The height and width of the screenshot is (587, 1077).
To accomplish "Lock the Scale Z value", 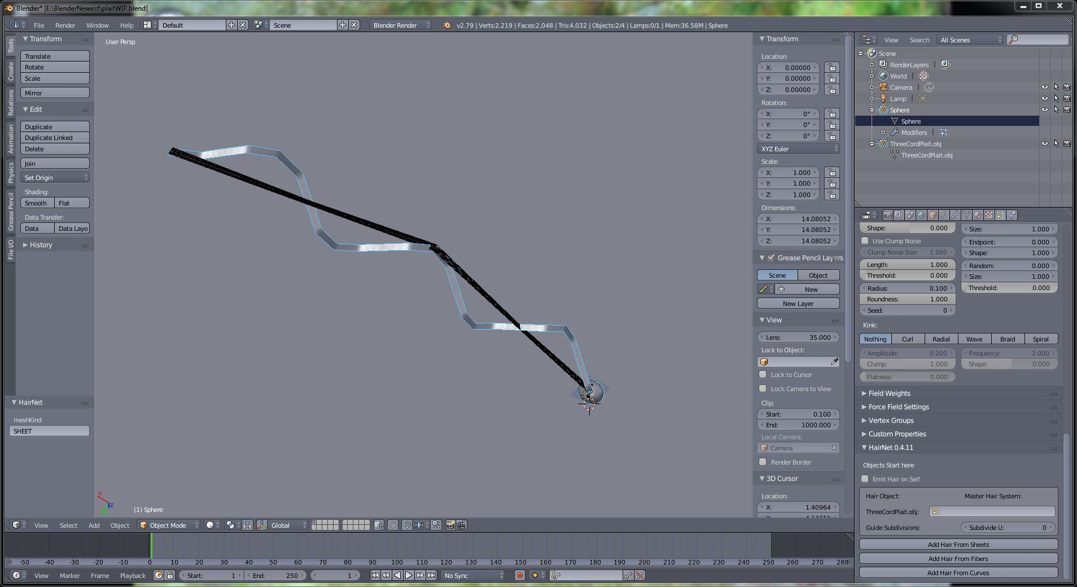I will [x=832, y=195].
